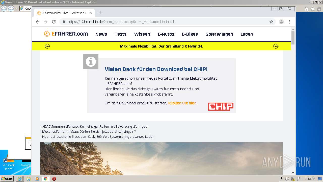This screenshot has height=182, width=323.
Task: Click the scrollbar up arrow
Action: (293, 29)
